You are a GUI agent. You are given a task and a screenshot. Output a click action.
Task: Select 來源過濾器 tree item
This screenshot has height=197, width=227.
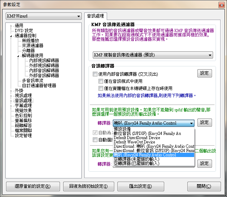pos(32,46)
